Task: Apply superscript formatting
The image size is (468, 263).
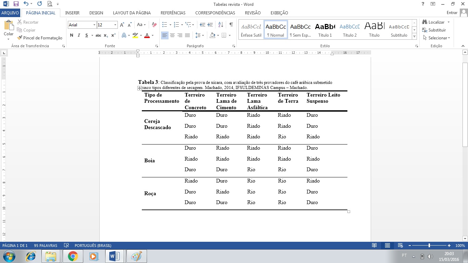Action: coord(113,35)
